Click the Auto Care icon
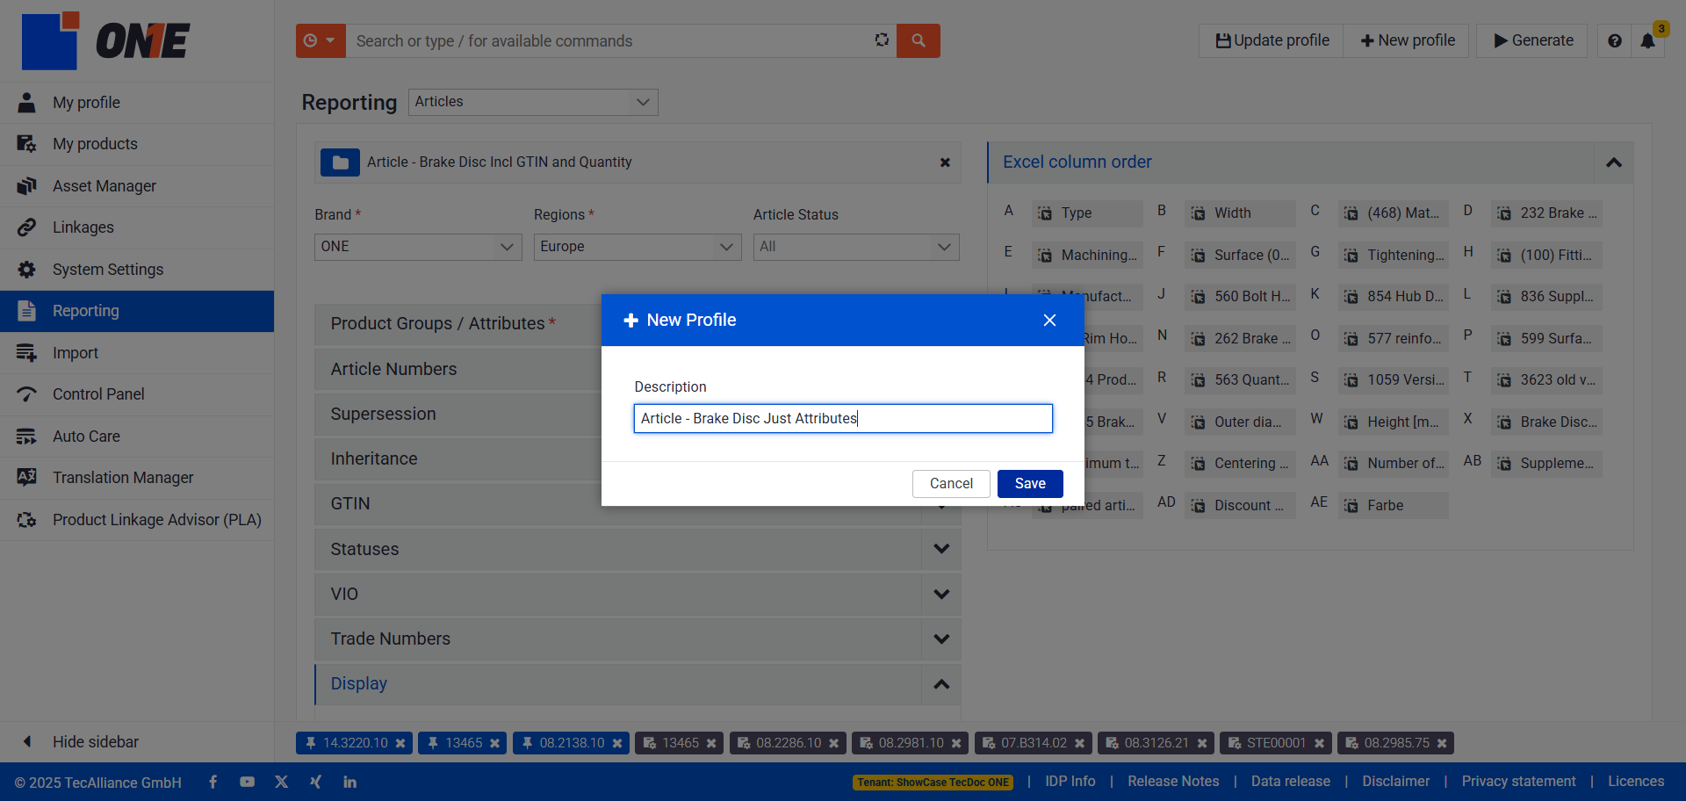 26,437
